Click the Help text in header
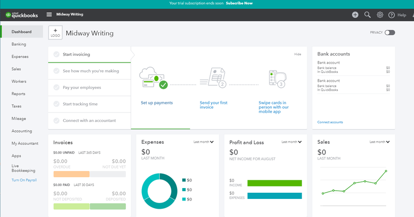Image resolution: width=414 pixels, height=217 pixels. click(402, 15)
